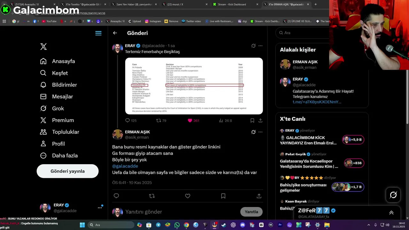This screenshot has width=409, height=230.
Task: Switch to Sami Yen Haber tab
Action: click(134, 4)
